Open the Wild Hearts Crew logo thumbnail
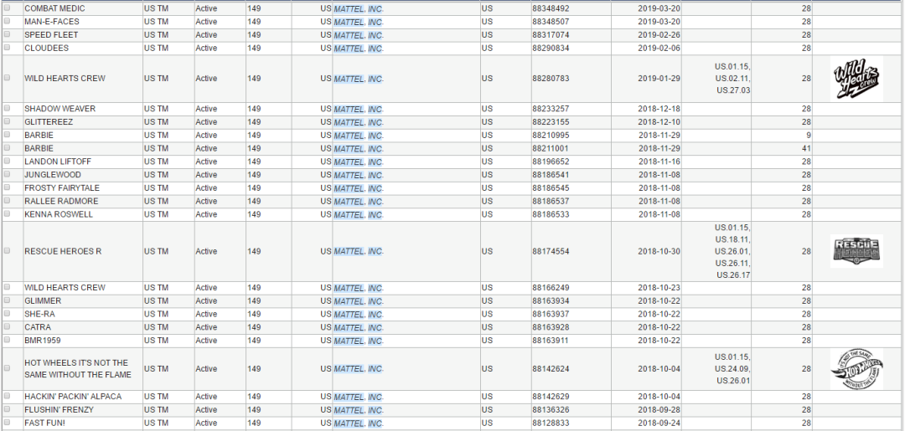Viewport: 905px width, 431px height. coord(856,79)
